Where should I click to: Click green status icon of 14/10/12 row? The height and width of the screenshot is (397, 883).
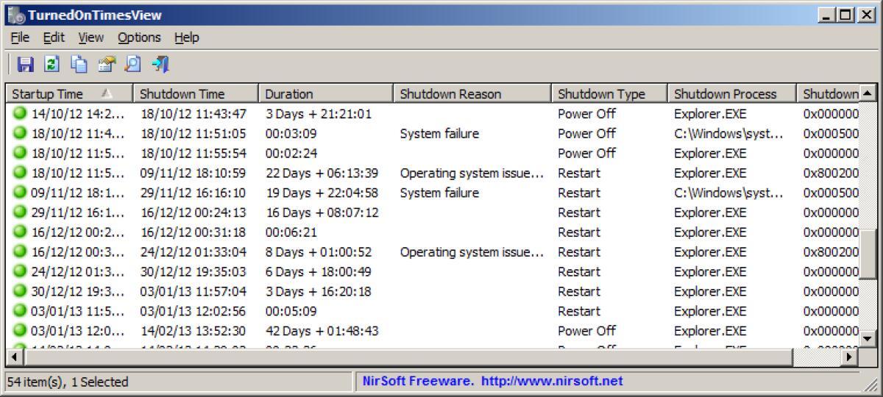tap(20, 113)
